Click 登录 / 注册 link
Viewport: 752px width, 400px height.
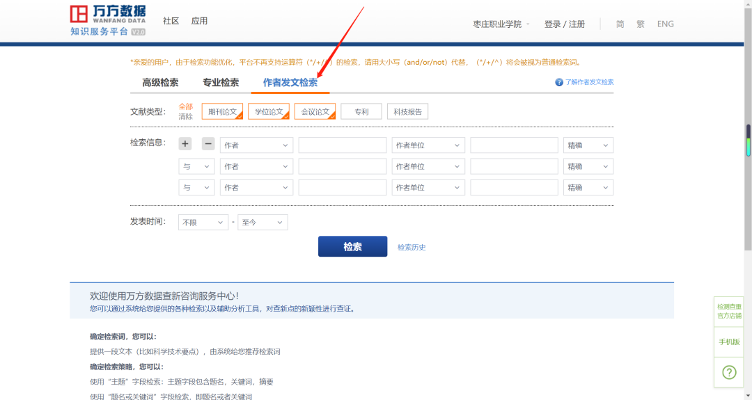click(565, 24)
